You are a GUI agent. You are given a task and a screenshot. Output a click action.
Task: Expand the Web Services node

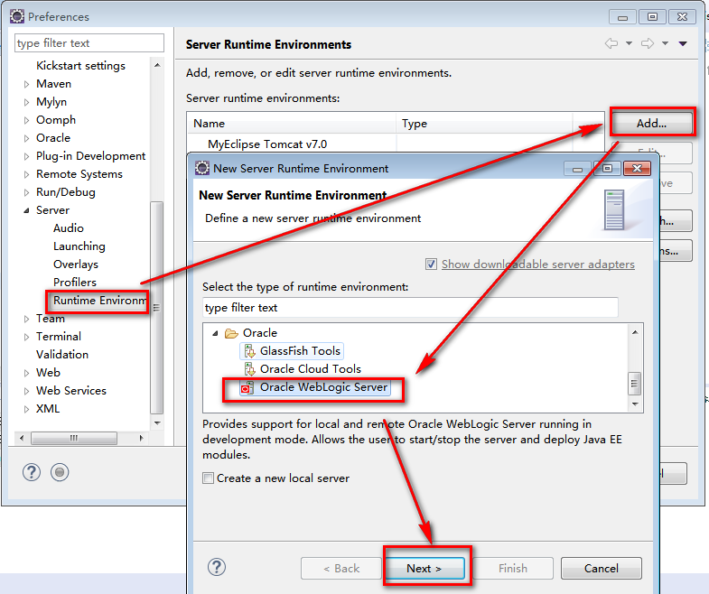click(27, 391)
